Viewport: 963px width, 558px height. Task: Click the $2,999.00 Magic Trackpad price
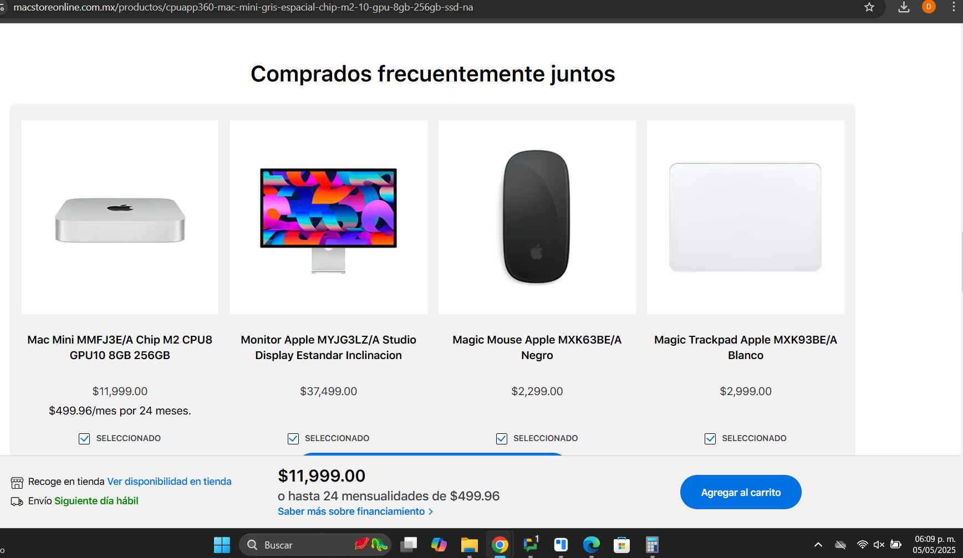coord(746,391)
